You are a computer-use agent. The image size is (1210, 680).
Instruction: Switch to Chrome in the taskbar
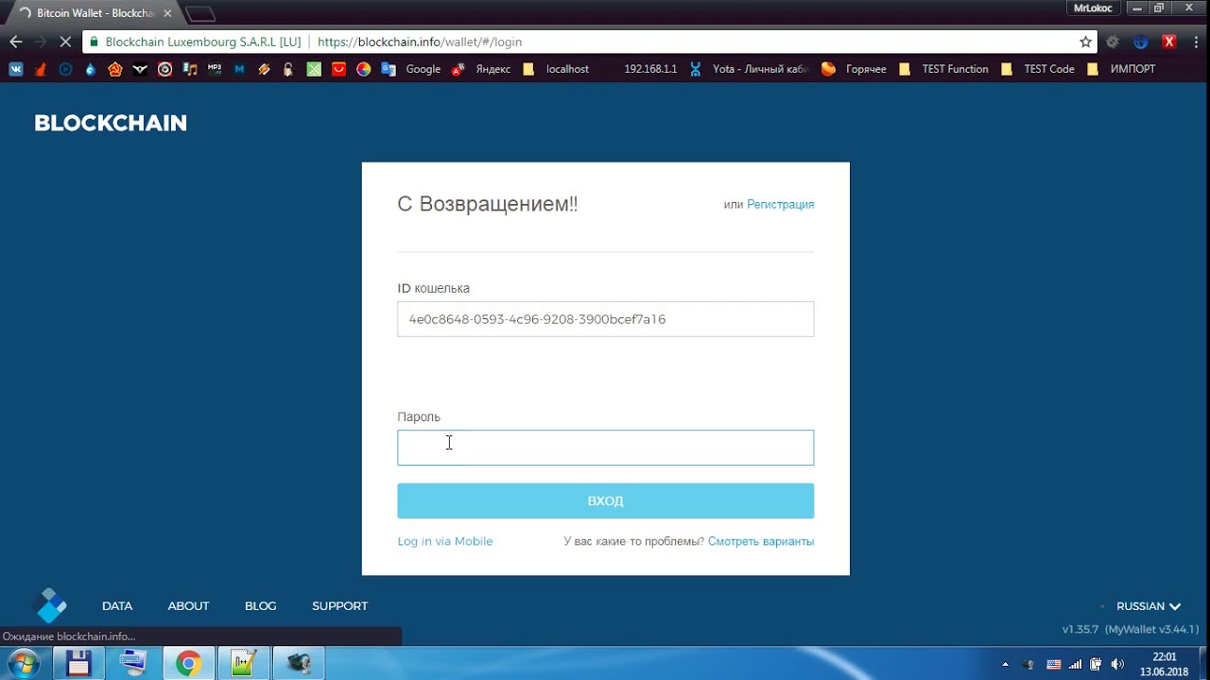pyautogui.click(x=188, y=663)
